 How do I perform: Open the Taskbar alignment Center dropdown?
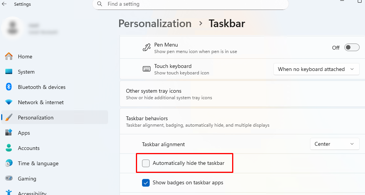pos(334,144)
